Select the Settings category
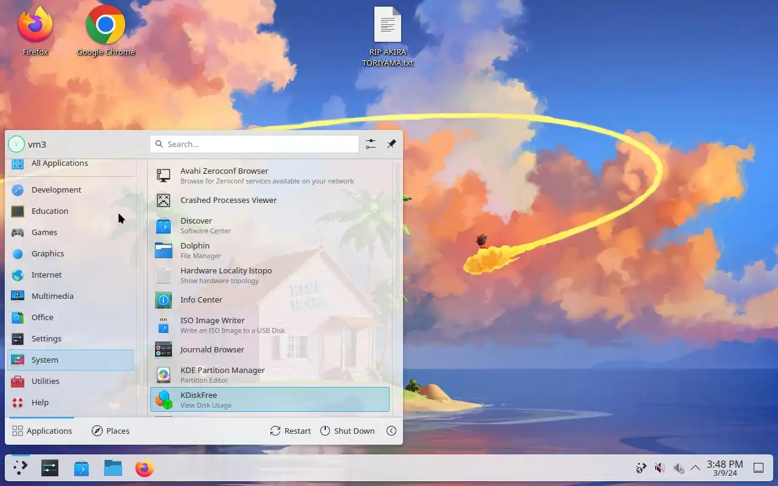The width and height of the screenshot is (778, 486). coord(71,338)
